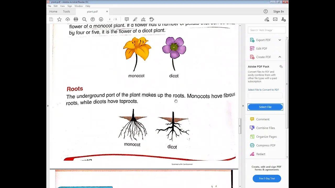The height and width of the screenshot is (188, 335).
Task: Open the Help question mark icon
Action: tap(266, 11)
